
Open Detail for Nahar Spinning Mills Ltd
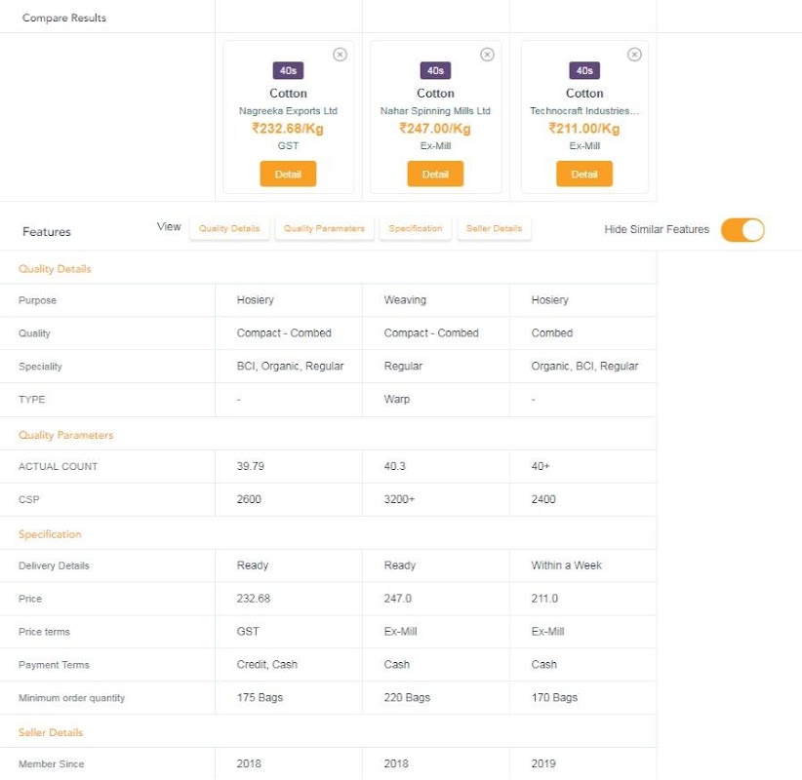coord(435,174)
